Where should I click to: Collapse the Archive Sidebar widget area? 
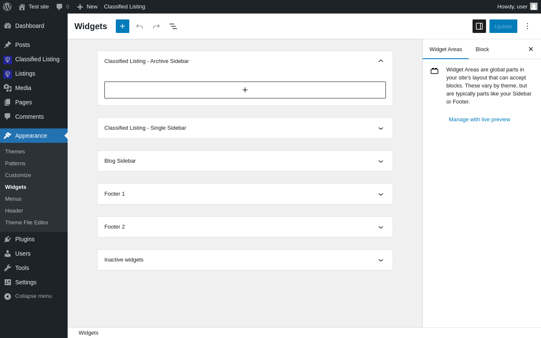380,61
